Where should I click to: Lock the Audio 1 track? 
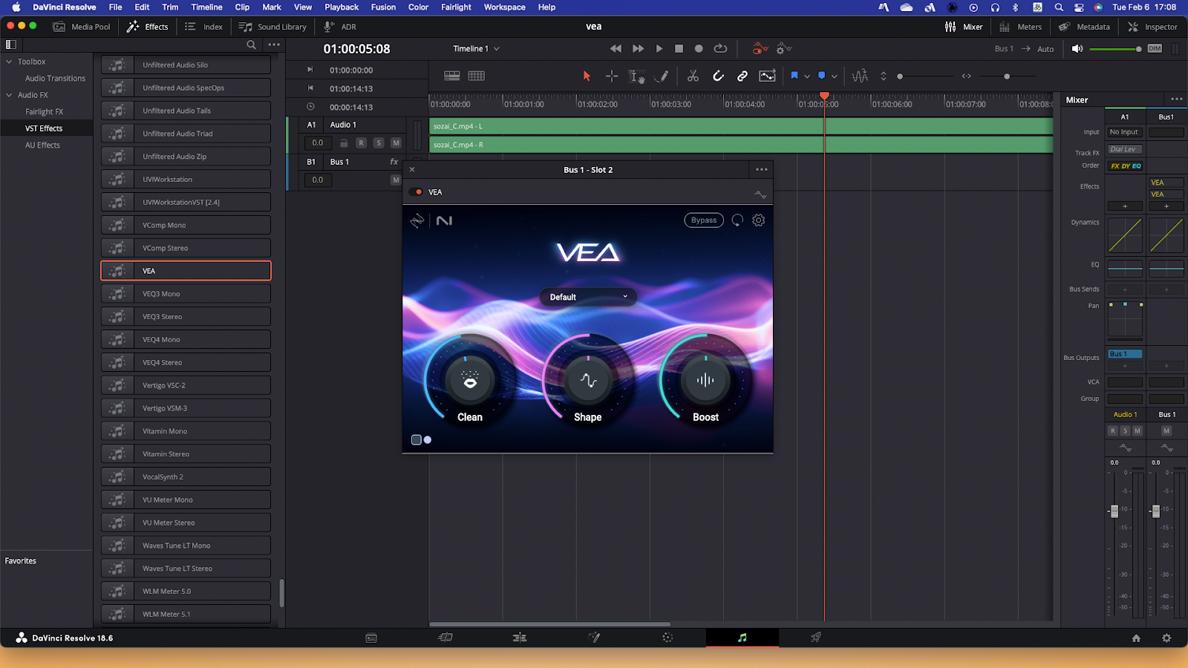(344, 143)
